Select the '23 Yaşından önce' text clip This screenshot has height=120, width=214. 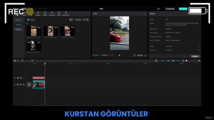(x=39, y=78)
